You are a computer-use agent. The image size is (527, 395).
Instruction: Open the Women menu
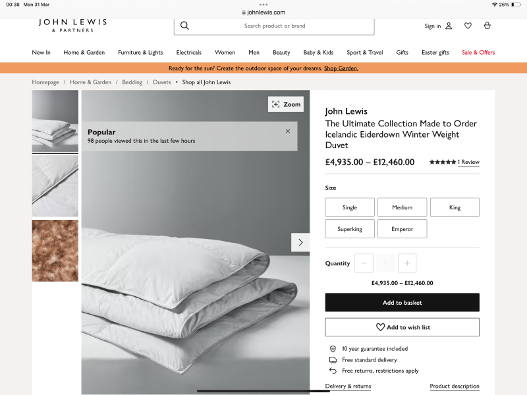click(225, 53)
